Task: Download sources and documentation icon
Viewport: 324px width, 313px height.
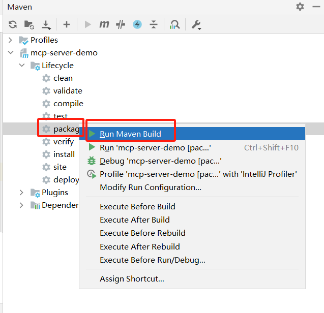Action: click(46, 25)
